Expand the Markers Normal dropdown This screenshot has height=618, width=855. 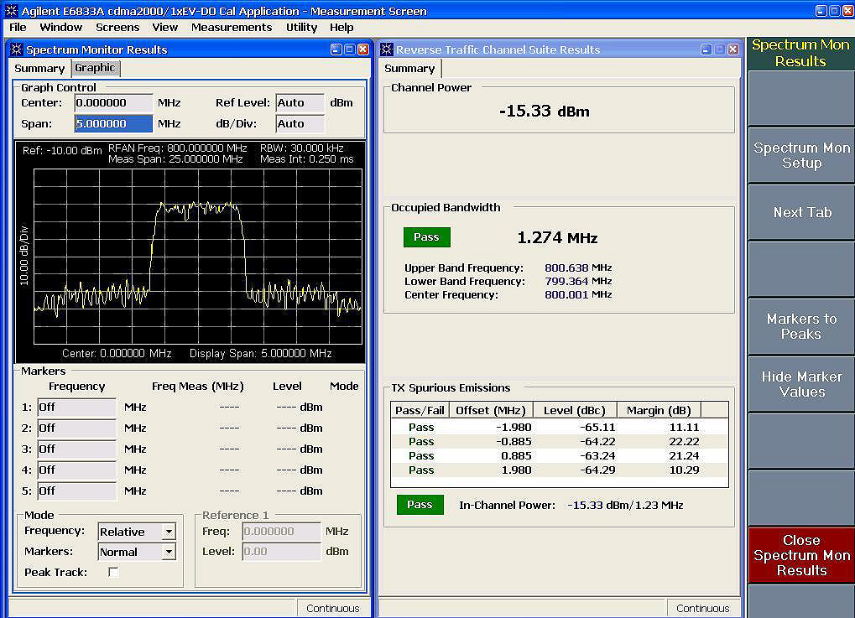pos(169,552)
